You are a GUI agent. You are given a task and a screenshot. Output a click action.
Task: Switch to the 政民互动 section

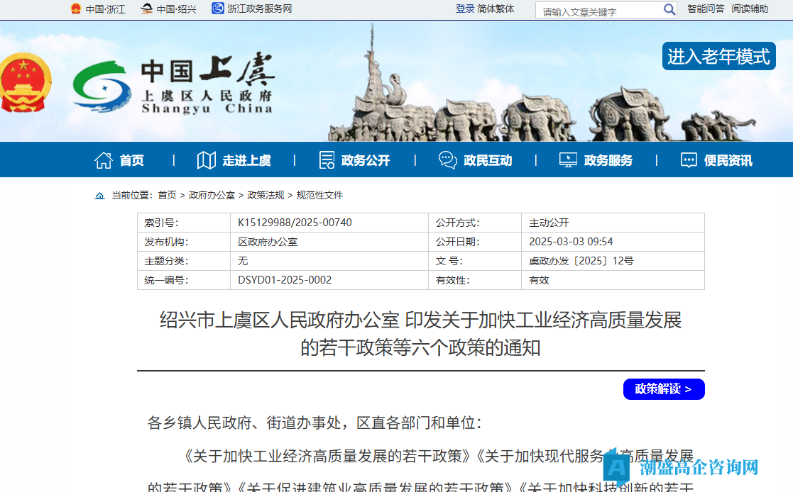(488, 160)
